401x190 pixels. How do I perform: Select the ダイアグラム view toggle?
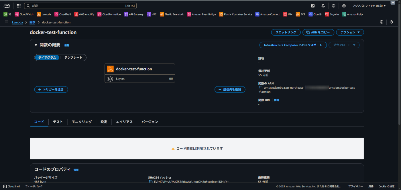47,58
